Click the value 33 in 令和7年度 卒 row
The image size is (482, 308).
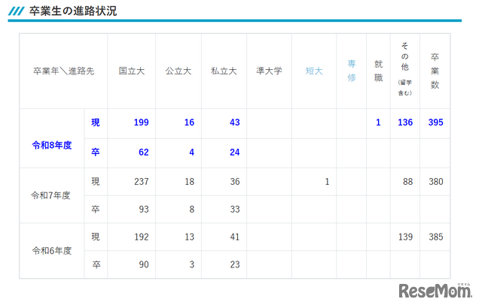click(x=235, y=209)
